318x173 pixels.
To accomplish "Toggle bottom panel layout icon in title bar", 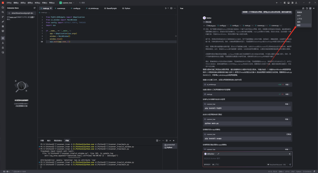I will point(288,2).
